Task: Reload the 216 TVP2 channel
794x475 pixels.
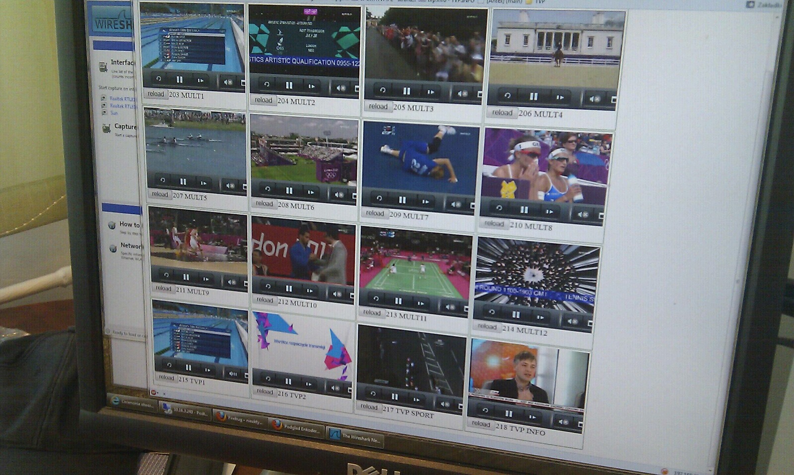Action: [265, 392]
